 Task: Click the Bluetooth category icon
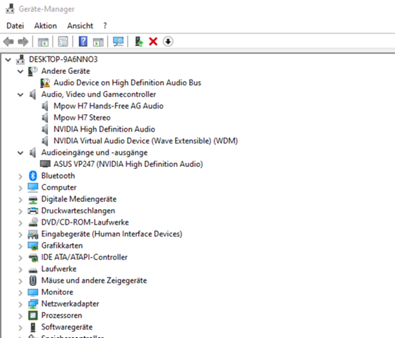pos(32,176)
